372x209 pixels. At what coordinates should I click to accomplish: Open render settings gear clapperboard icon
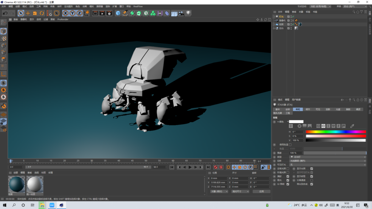[x=109, y=13]
